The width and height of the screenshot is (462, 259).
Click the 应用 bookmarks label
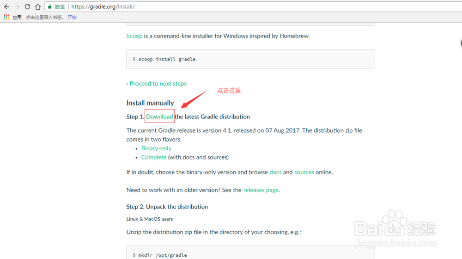click(17, 18)
